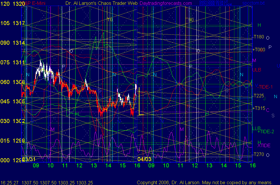Click the "015 1299" price axis label
The width and height of the screenshot is (280, 185).
pyautogui.click(x=13, y=141)
